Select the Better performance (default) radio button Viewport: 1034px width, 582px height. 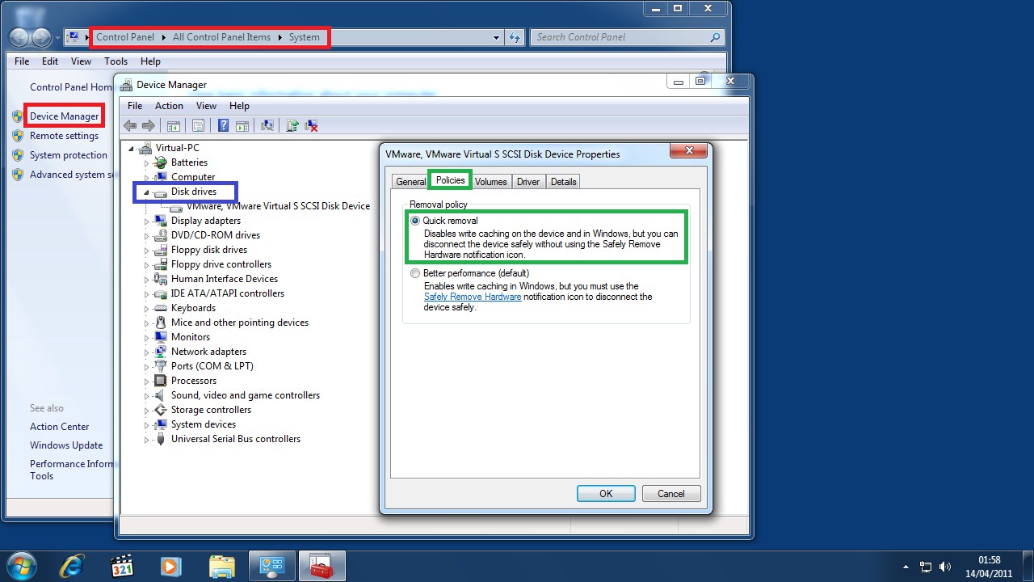(415, 273)
